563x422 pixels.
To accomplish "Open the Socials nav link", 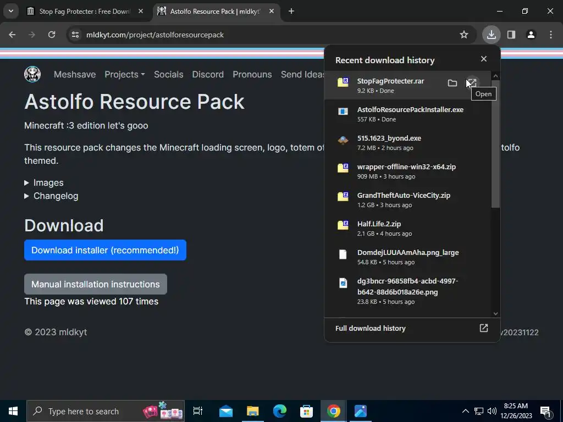I will coord(168,74).
